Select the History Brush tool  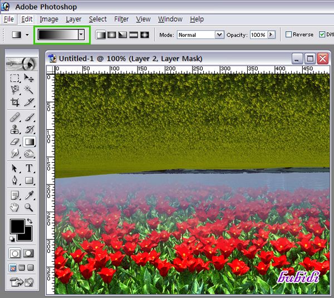pyautogui.click(x=29, y=129)
